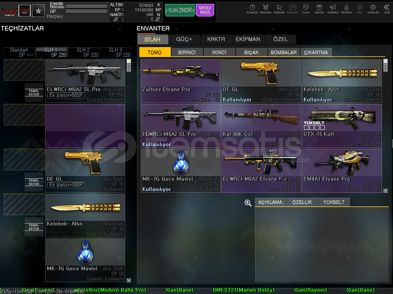Select ELWRCi M6A2 Efsane weapon
Viewport: 393px width, 294px height.
coord(261,170)
